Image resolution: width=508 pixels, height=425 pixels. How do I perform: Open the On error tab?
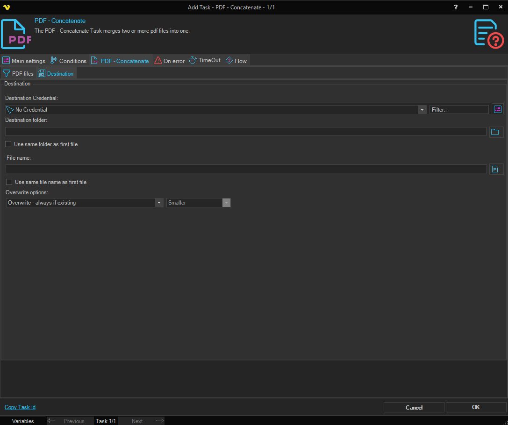169,61
